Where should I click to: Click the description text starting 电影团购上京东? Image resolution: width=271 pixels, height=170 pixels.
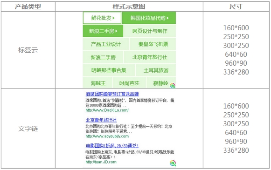click(x=130, y=155)
